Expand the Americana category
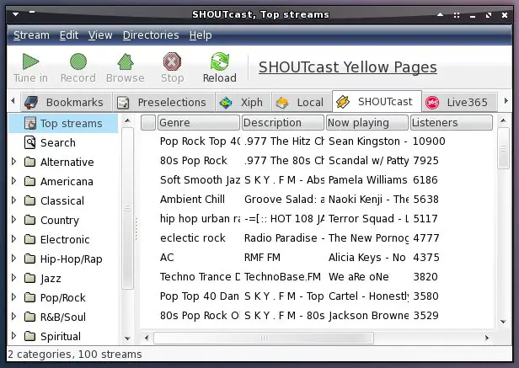 click(x=13, y=181)
